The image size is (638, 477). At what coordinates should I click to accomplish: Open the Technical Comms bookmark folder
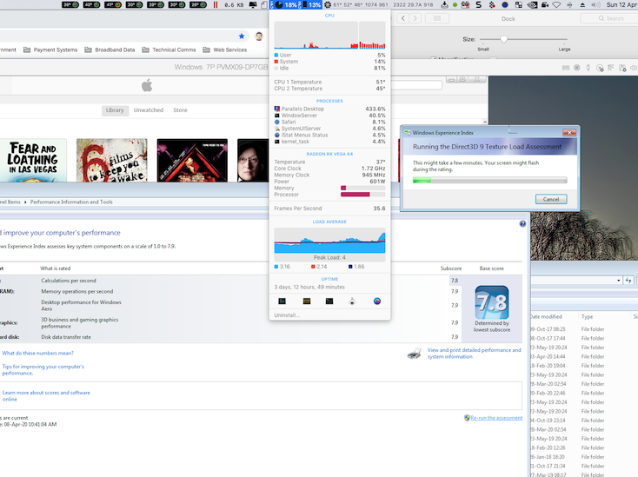[169, 50]
